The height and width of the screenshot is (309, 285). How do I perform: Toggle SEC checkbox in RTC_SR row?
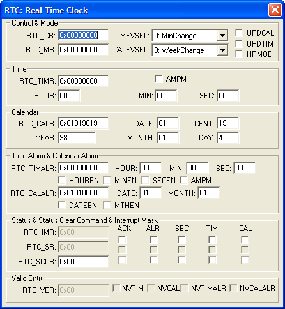tap(181, 250)
